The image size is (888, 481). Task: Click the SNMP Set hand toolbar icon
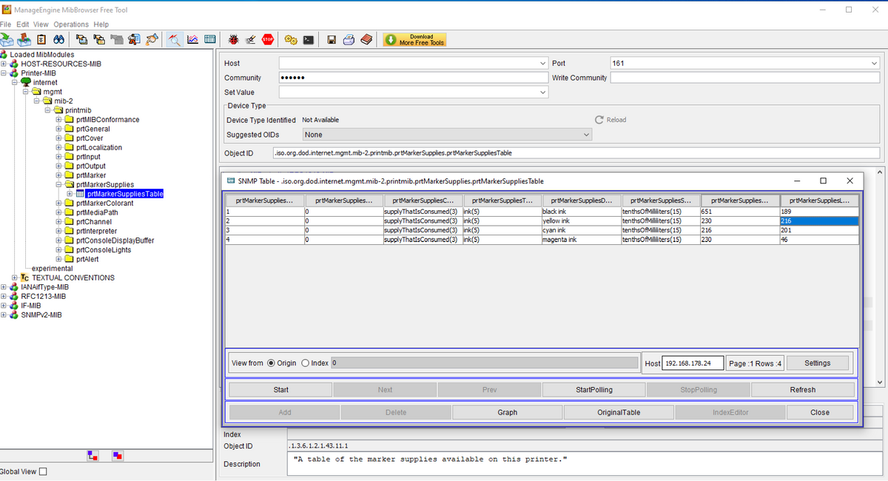coord(152,39)
